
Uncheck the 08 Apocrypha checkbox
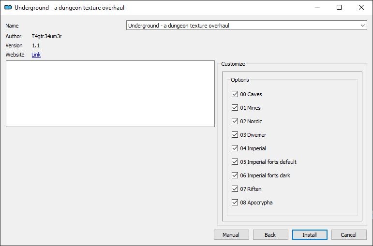235,203
